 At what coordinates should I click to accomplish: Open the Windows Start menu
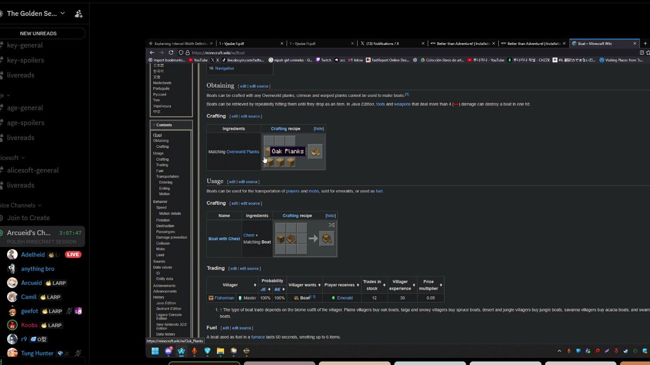(154, 351)
